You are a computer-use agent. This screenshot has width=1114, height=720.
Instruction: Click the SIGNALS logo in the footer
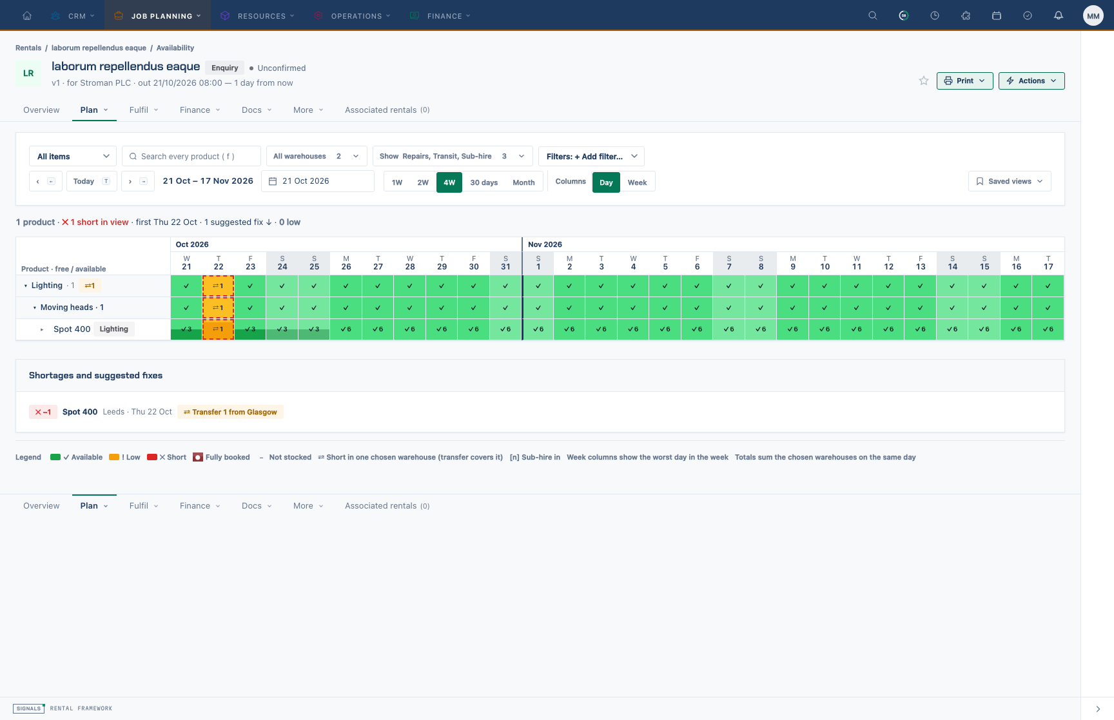point(28,708)
